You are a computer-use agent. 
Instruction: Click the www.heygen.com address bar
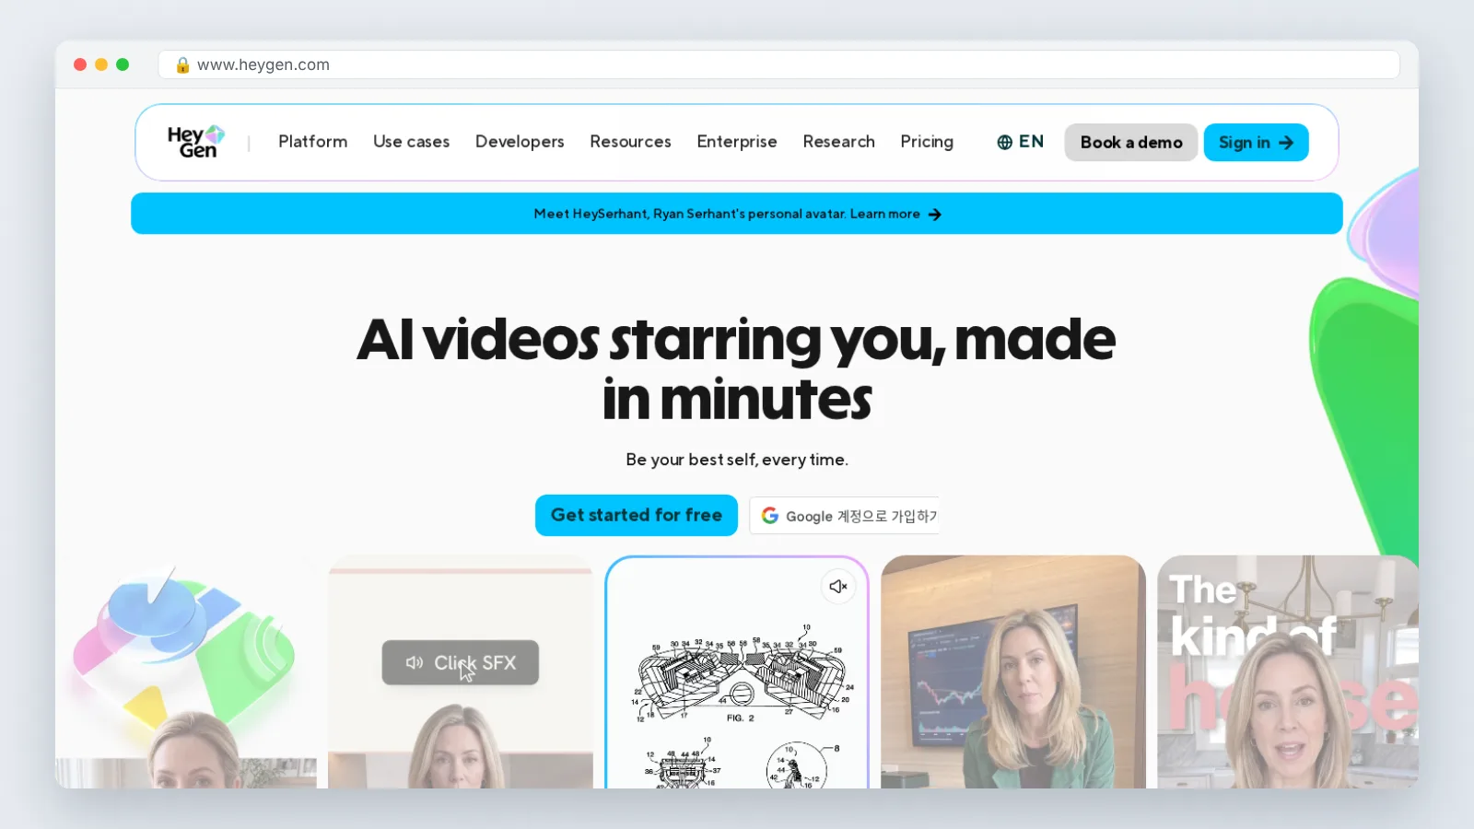click(x=779, y=64)
